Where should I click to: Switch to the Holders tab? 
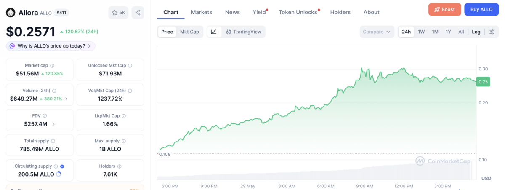tap(340, 12)
